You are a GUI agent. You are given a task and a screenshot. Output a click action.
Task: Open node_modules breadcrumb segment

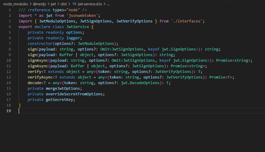click(x=16, y=4)
